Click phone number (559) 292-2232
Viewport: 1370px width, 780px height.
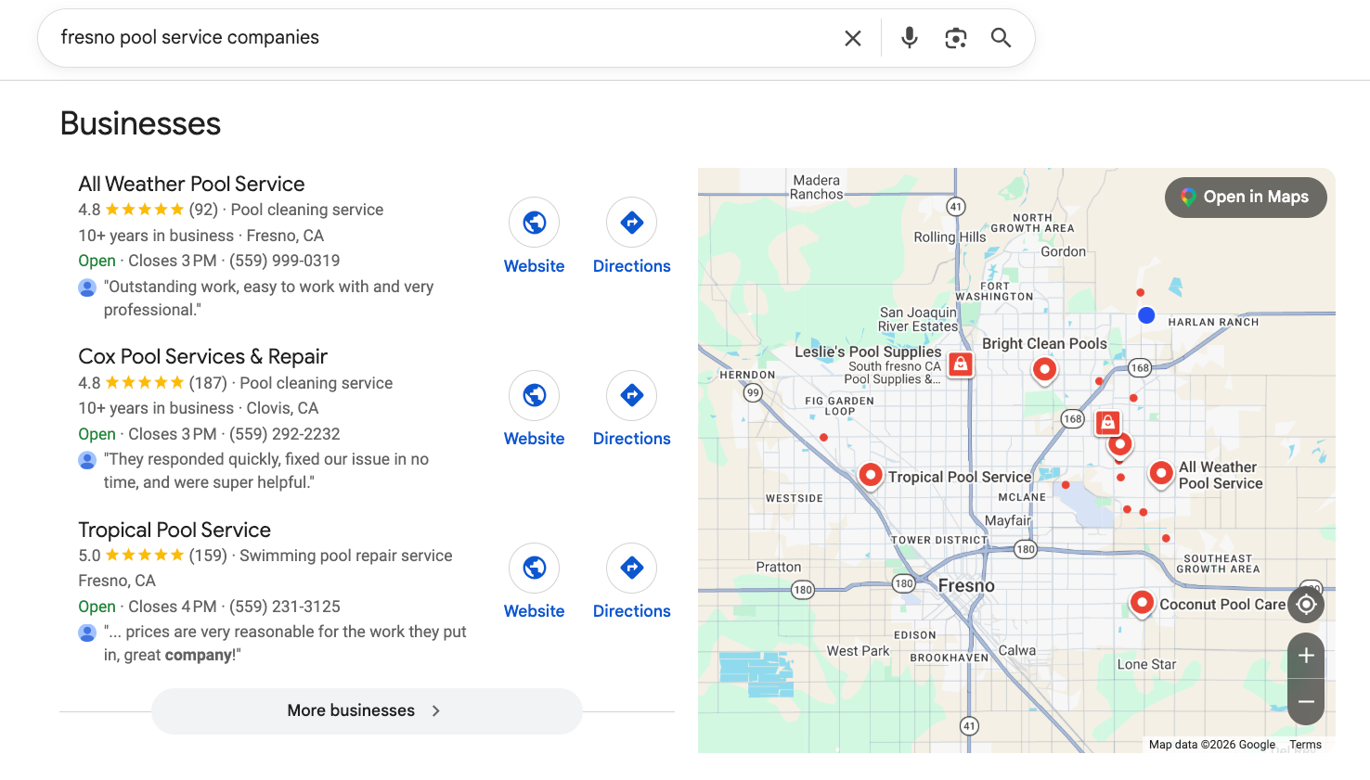(x=285, y=434)
